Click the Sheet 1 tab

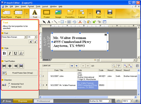click(46, 60)
